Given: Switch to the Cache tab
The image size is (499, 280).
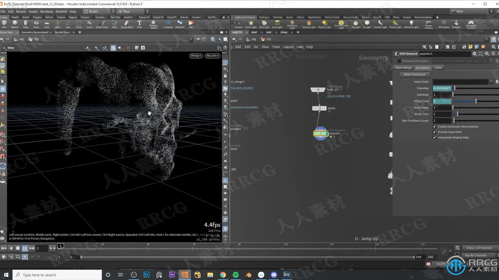Looking at the screenshot, I should click(438, 68).
